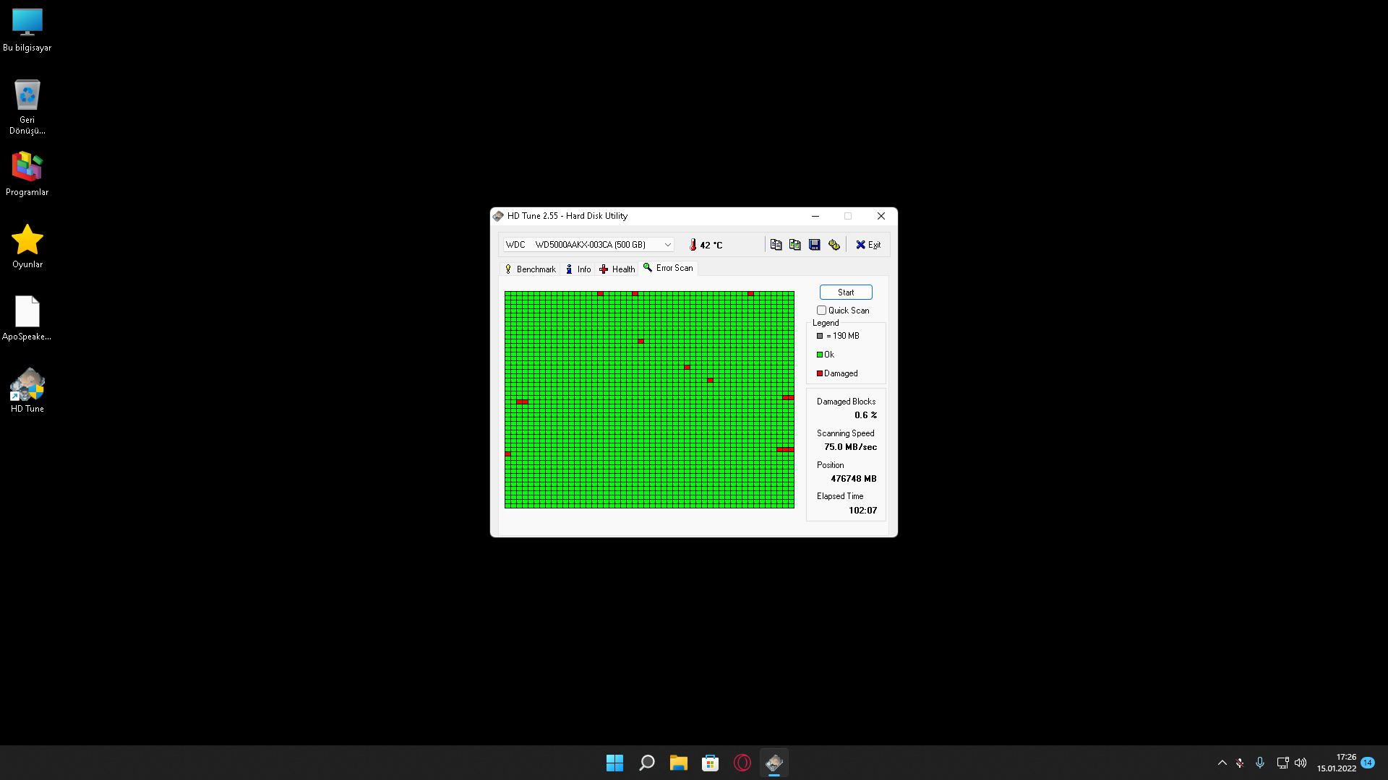This screenshot has height=780, width=1388.
Task: Click the taskbar clock and date
Action: pyautogui.click(x=1336, y=763)
